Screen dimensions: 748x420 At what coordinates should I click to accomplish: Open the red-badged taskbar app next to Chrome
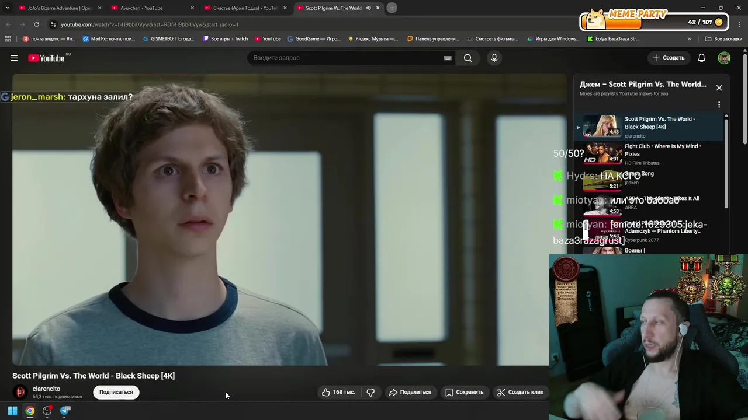47,411
